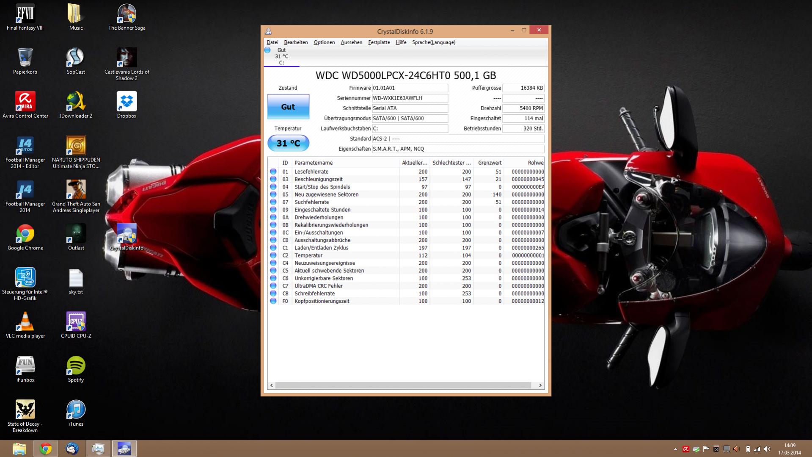
Task: Click the battery tray icon
Action: coord(747,449)
